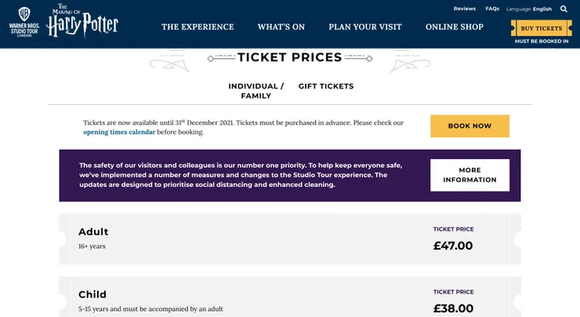Open the FAQs link
The image size is (580, 317).
(x=492, y=9)
